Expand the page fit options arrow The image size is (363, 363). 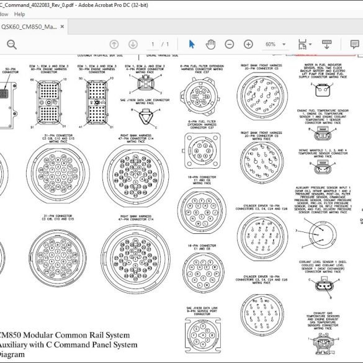(x=310, y=44)
